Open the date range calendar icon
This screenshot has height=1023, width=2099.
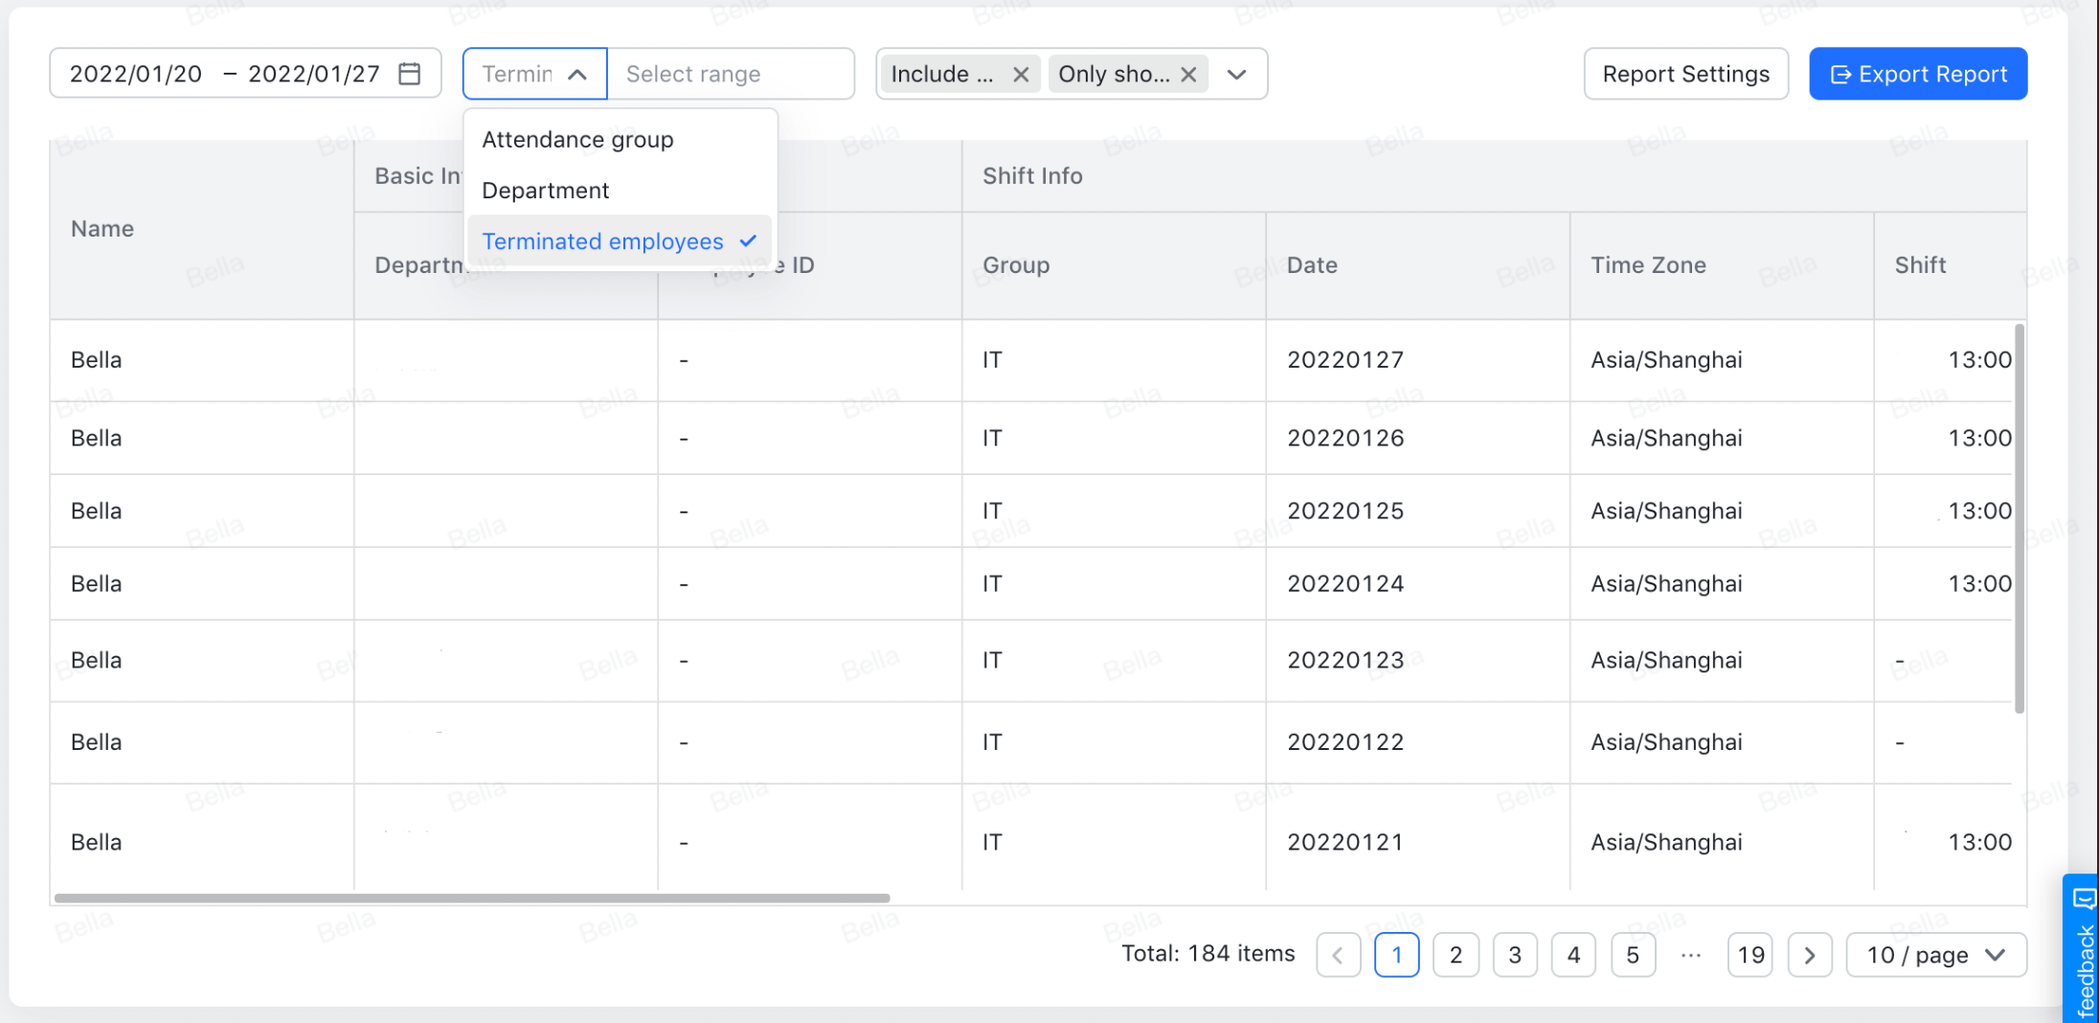coord(410,74)
